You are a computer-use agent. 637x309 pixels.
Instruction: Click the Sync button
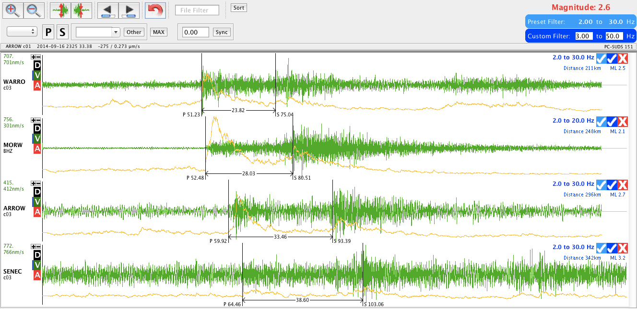click(x=222, y=32)
